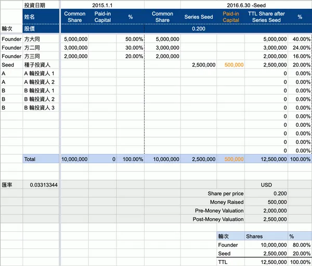Click the 40.00% cell for 方大同
This screenshot has height=266, width=312.
tap(300, 39)
